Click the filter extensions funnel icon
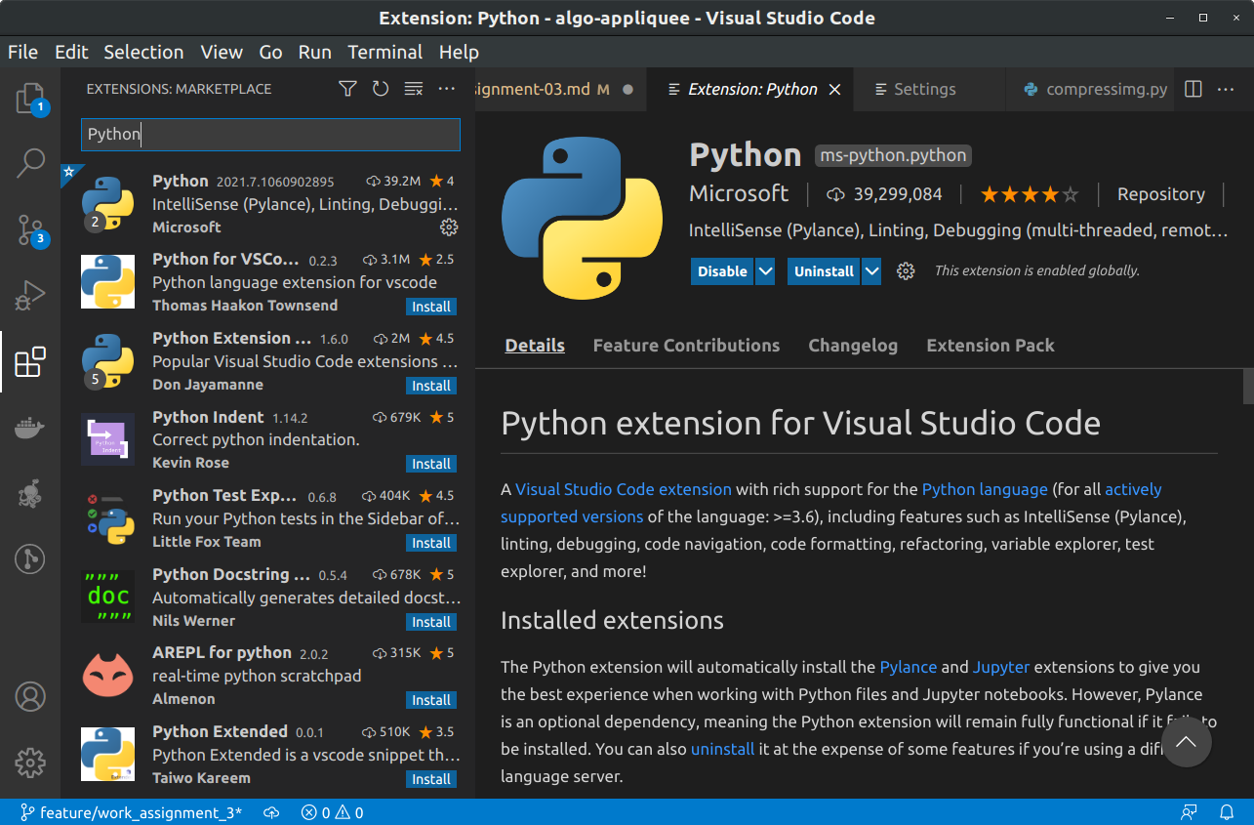The width and height of the screenshot is (1254, 825). point(347,89)
